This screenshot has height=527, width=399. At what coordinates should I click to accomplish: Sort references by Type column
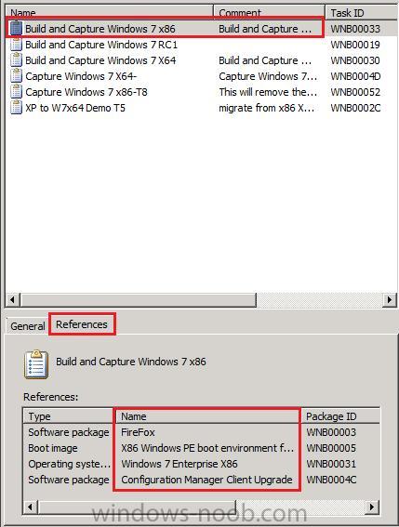point(69,416)
